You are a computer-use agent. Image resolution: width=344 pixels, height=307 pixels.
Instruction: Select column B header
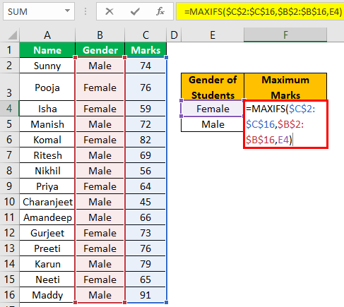point(100,35)
